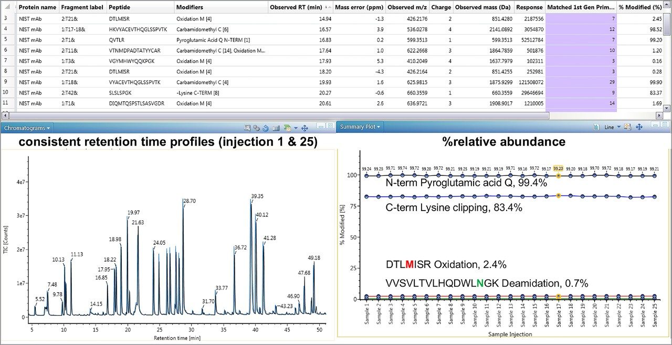Open the Line chart type dropdown
Viewport: 672px width, 345px height.
point(619,127)
